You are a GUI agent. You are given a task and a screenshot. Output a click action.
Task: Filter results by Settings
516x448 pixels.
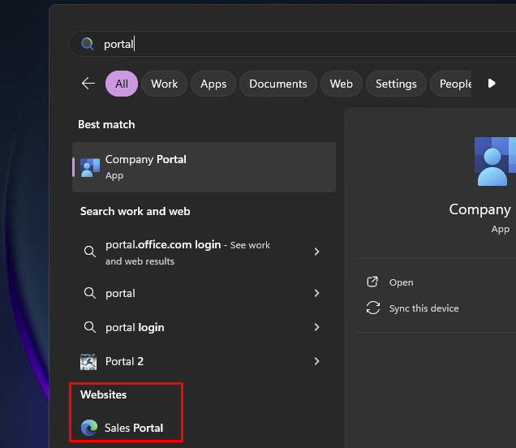396,84
